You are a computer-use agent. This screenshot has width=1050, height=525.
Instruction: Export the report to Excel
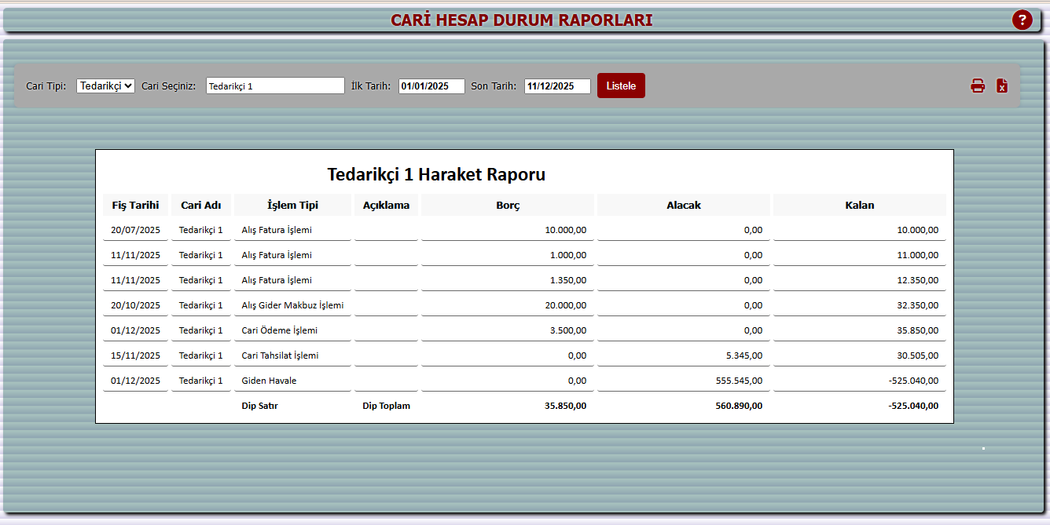1002,86
